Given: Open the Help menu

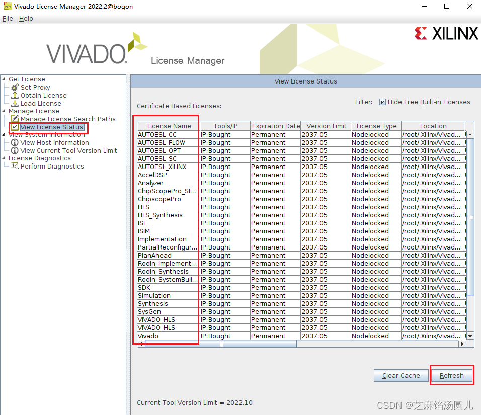Looking at the screenshot, I should click(x=26, y=18).
